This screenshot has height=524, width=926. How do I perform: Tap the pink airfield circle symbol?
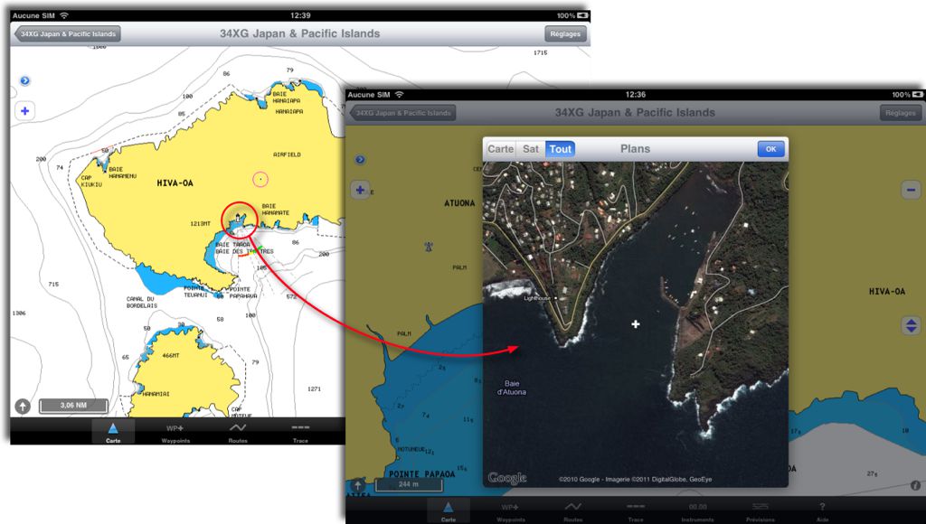click(x=260, y=179)
